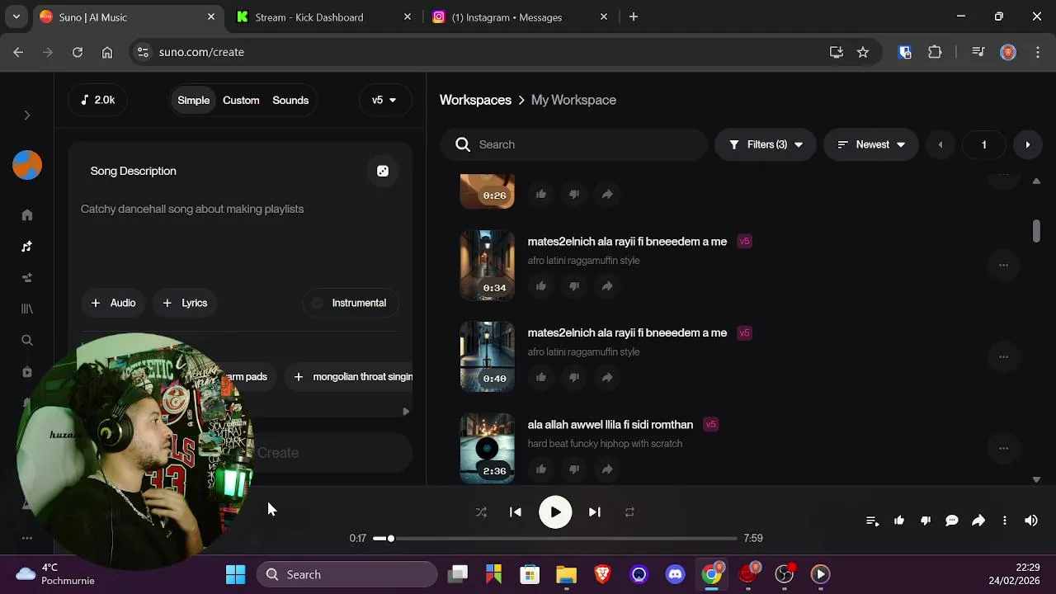This screenshot has width=1056, height=594.
Task: Open My Workspace breadcrumb
Action: pyautogui.click(x=573, y=100)
